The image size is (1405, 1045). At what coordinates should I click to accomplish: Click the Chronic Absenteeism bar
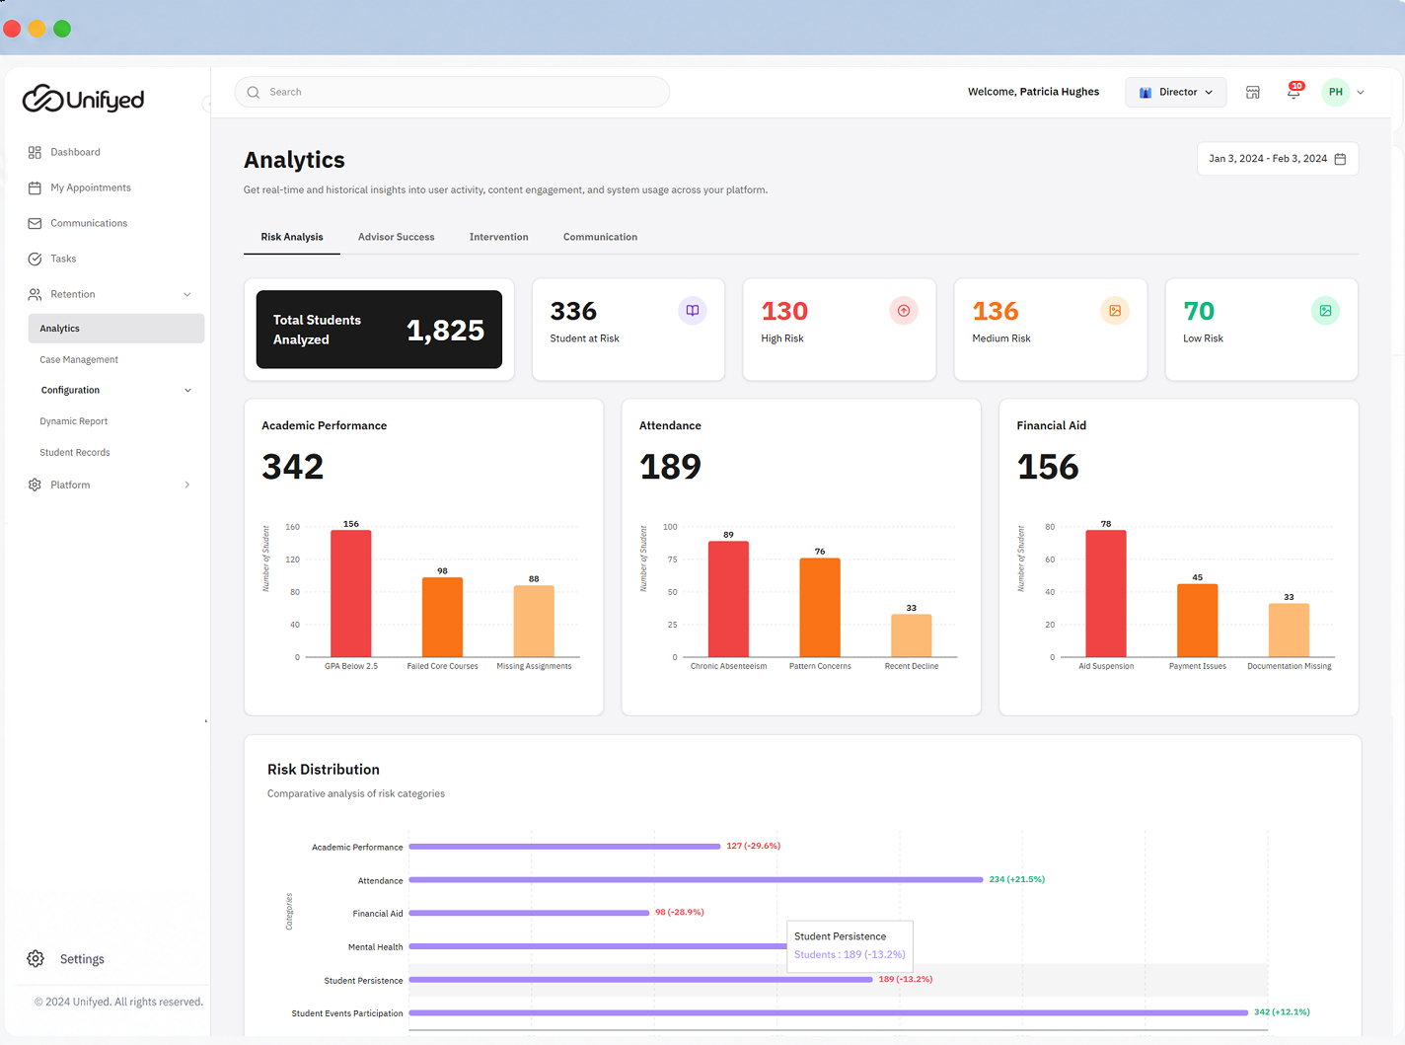pyautogui.click(x=728, y=599)
